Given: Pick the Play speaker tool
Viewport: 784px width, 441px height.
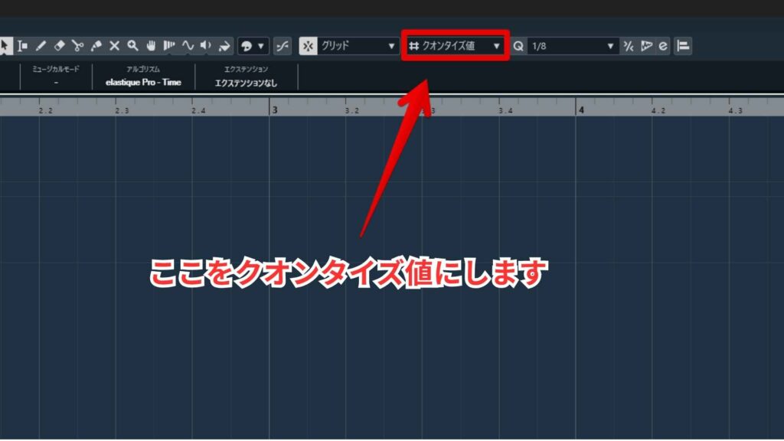Looking at the screenshot, I should (206, 46).
